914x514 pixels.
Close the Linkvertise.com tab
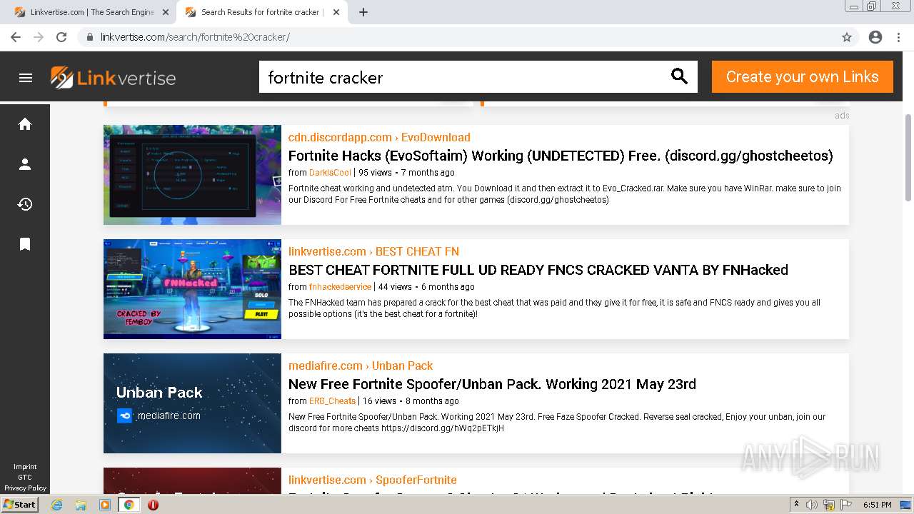tap(166, 12)
